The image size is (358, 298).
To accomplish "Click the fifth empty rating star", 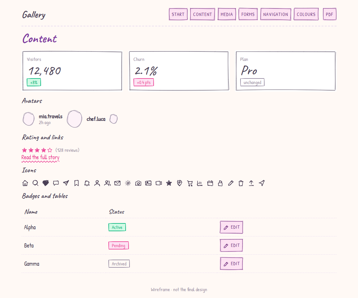I will pos(50,150).
